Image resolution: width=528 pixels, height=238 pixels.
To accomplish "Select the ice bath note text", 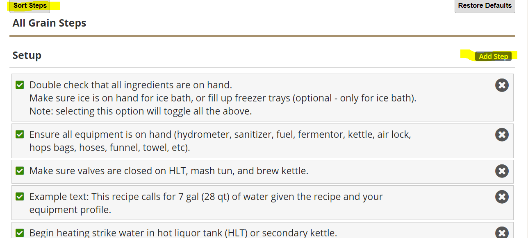I will click(x=223, y=98).
